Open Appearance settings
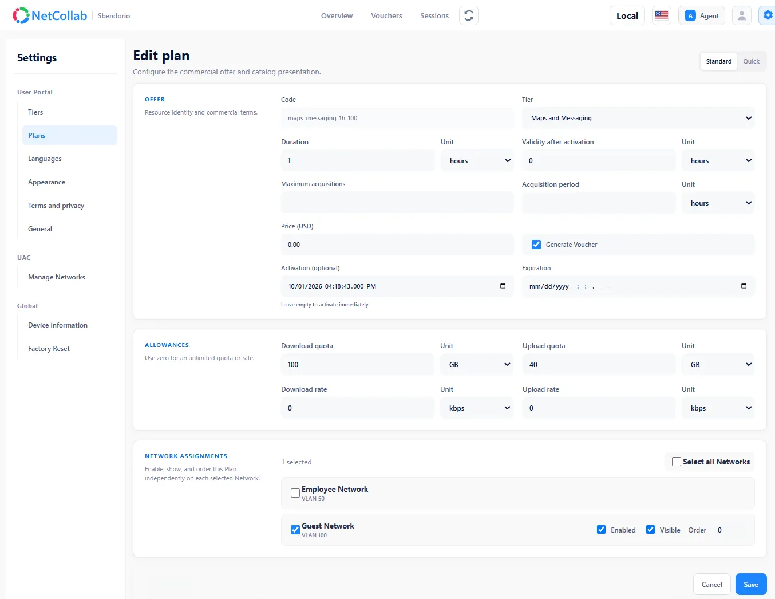Screen dimensions: 775x599 pyautogui.click(x=70, y=182)
